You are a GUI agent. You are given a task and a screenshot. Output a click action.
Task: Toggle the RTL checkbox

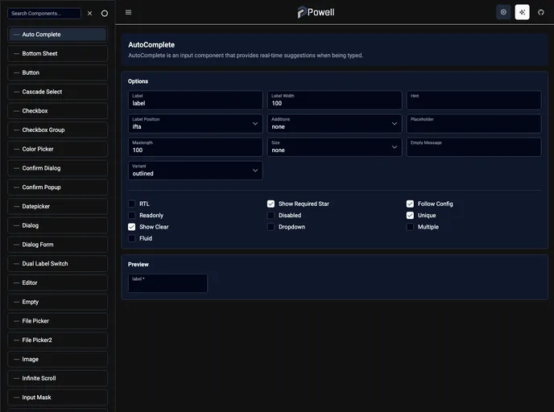(x=132, y=204)
